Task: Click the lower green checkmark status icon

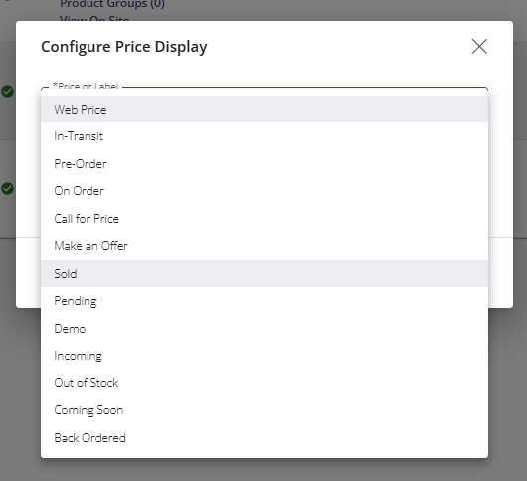Action: pos(7,188)
